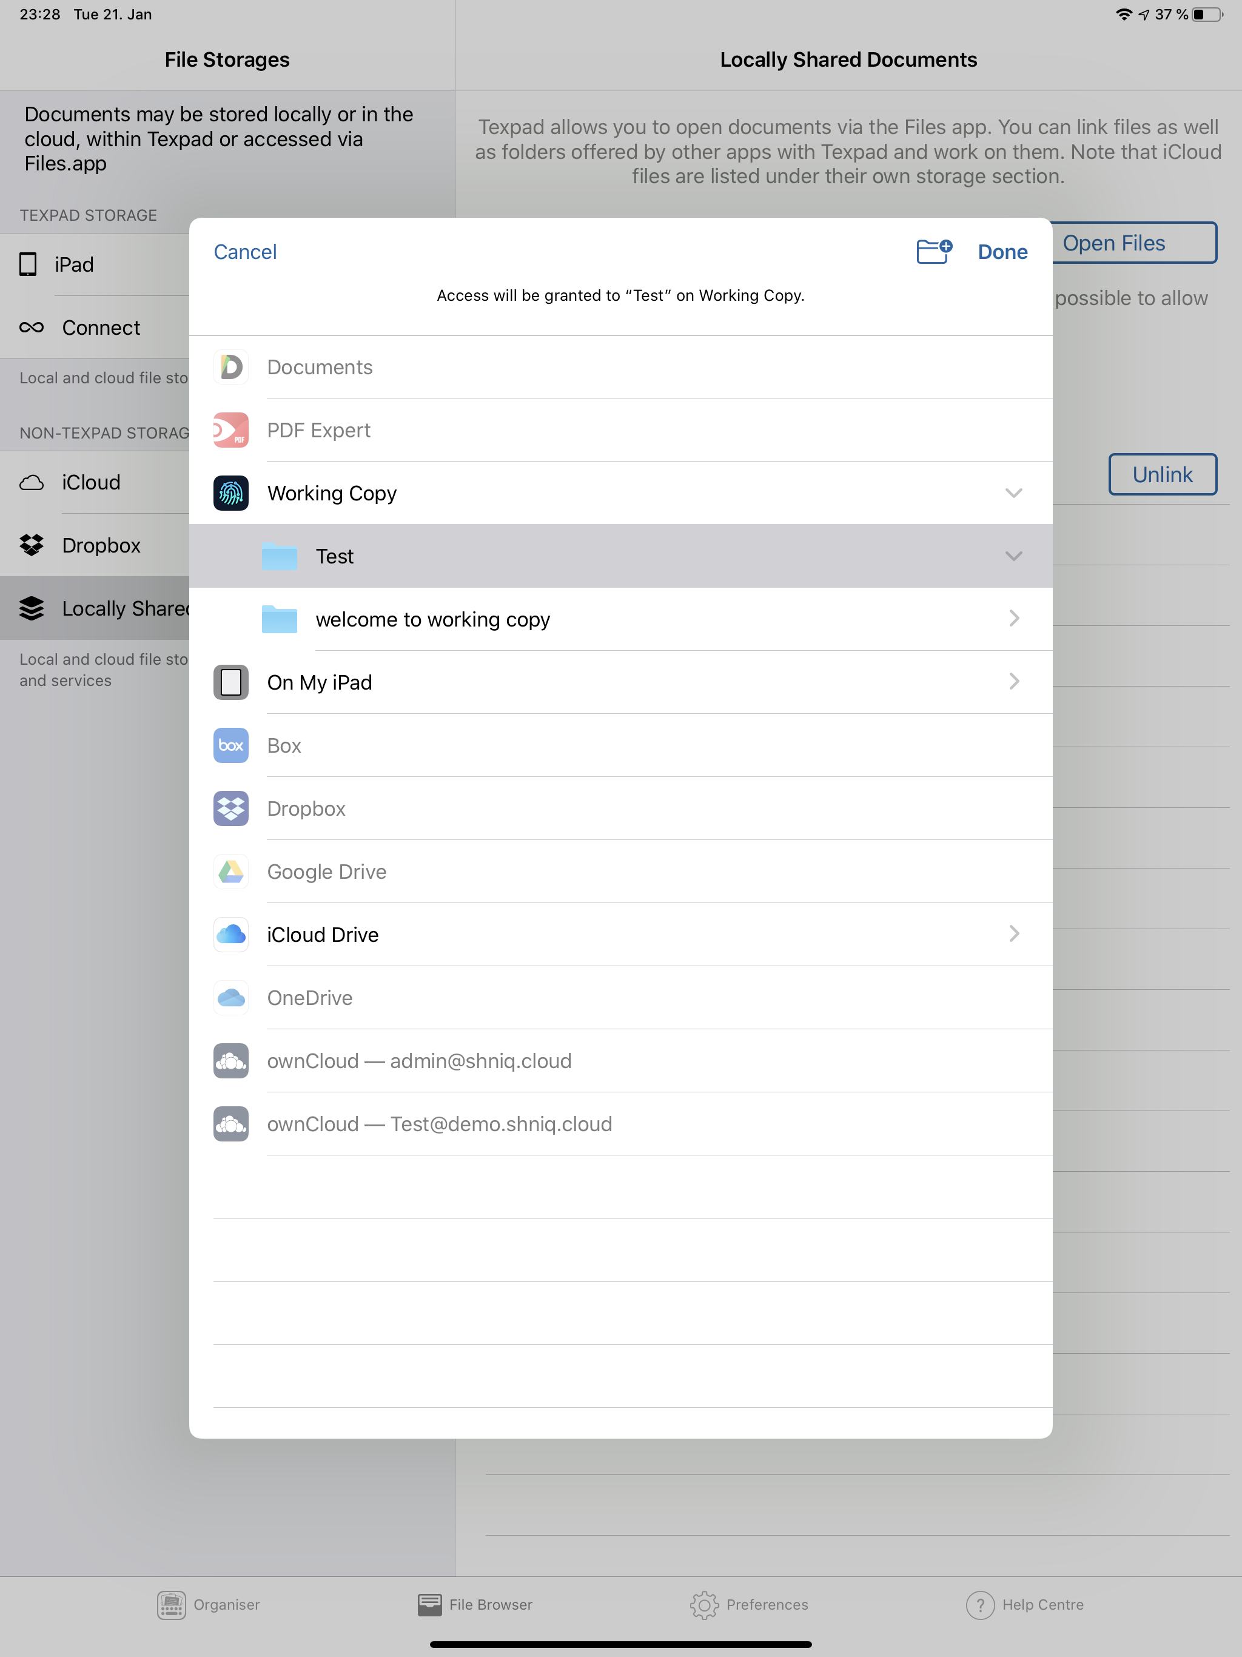This screenshot has height=1657, width=1242.
Task: Tap the home indicator bar
Action: tap(621, 1645)
